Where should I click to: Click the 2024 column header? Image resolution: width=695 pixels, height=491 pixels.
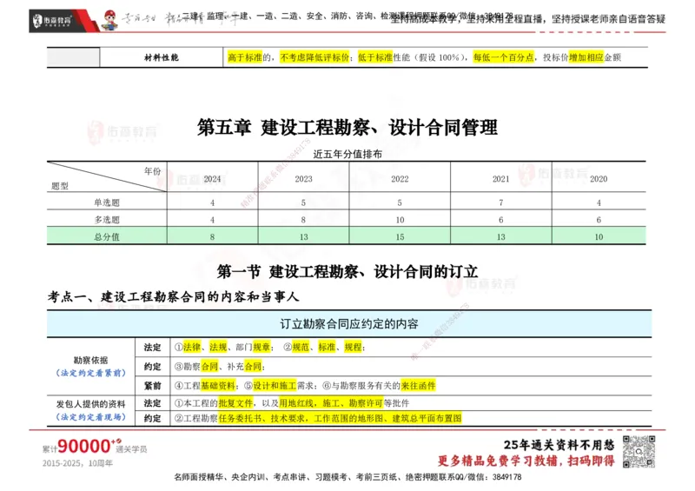[212, 179]
